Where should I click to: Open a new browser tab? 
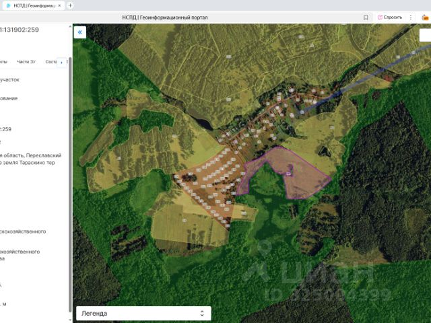coord(70,5)
